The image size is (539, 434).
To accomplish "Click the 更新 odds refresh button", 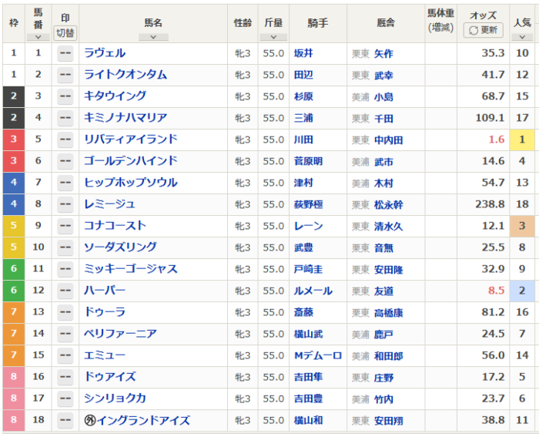I will [483, 30].
